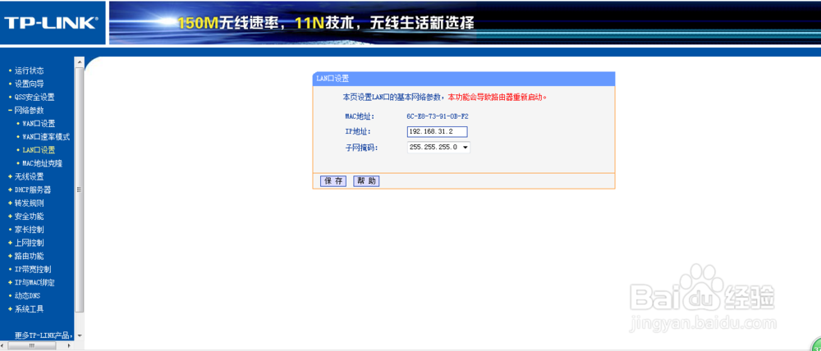
Task: Select WAN口设置 submenu item
Action: coord(39,124)
